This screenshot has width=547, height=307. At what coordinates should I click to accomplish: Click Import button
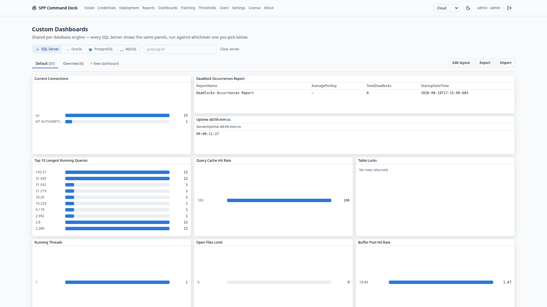[505, 63]
